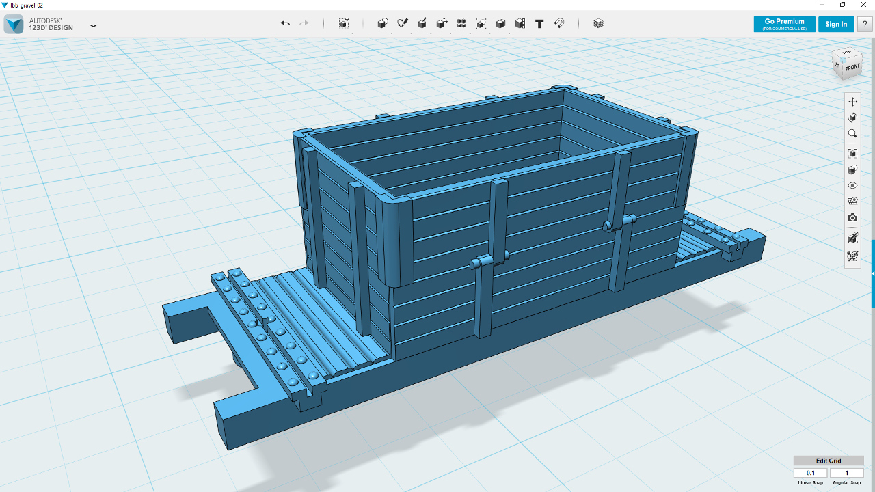Open the 123D Design application menu arrow
The width and height of the screenshot is (875, 492).
pos(94,26)
